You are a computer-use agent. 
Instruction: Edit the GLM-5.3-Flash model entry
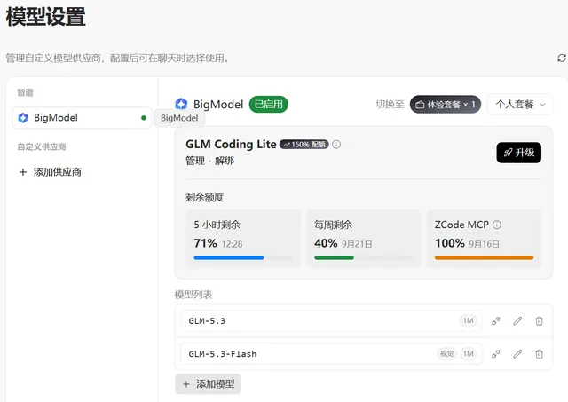[517, 354]
